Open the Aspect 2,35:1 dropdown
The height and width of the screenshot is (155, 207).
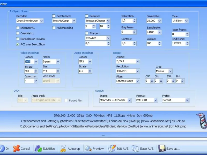click(138, 61)
